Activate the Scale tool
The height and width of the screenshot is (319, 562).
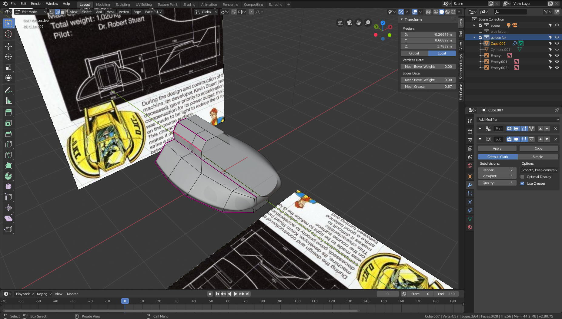[8, 67]
